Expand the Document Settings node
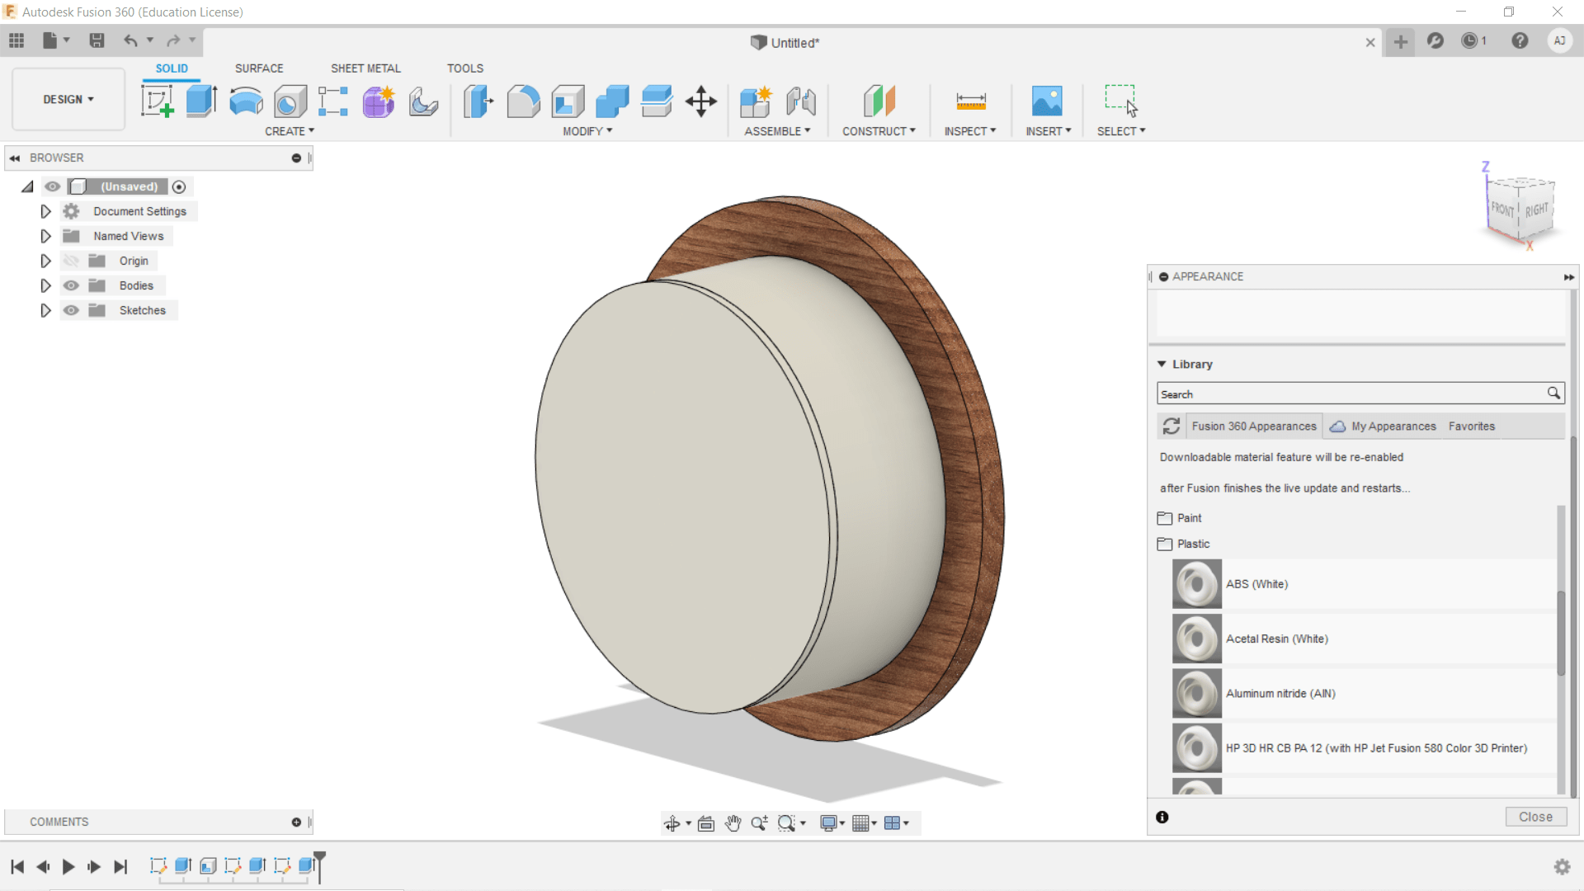This screenshot has height=891, width=1584. [x=45, y=211]
